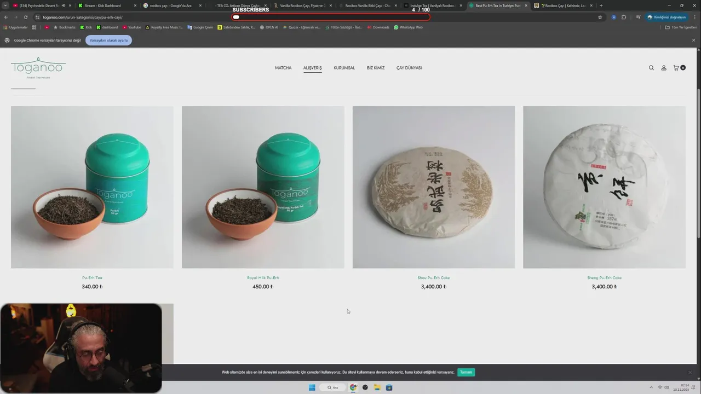The height and width of the screenshot is (394, 701).
Task: Open the ALIŞVERİŞ menu item
Action: pos(313,68)
